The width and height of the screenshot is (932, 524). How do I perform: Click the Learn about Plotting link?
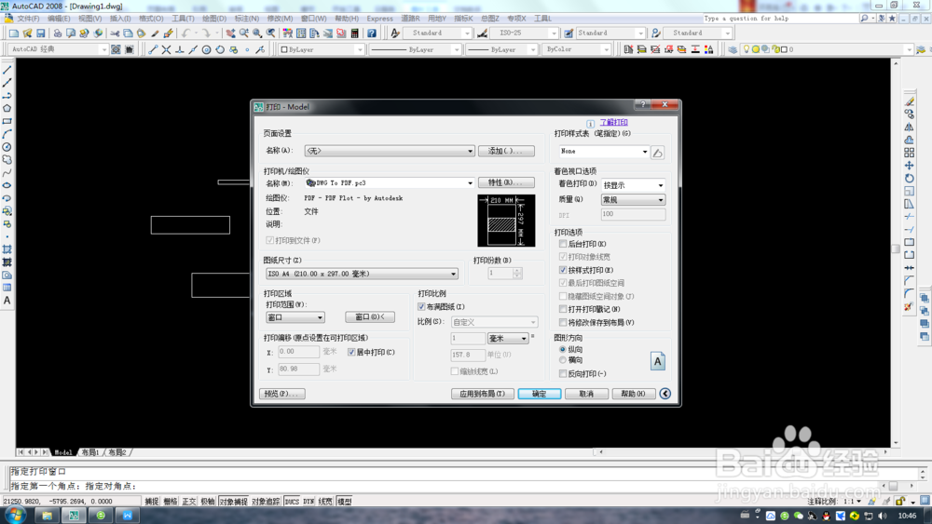tap(613, 122)
